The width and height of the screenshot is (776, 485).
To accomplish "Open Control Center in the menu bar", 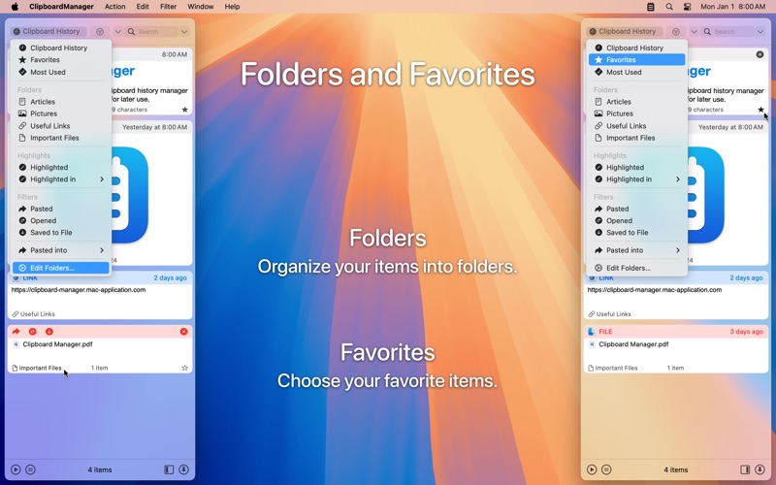I will (687, 7).
